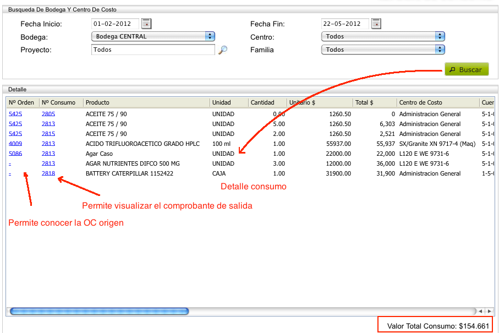Click the 6,303 total cell
Viewport: 499px width, 333px height.
pos(387,124)
